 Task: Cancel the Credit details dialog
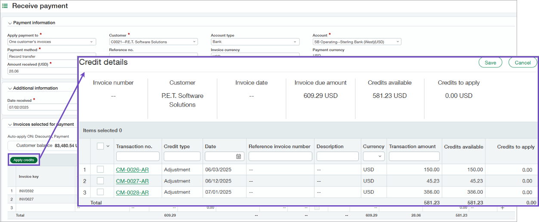coord(522,63)
